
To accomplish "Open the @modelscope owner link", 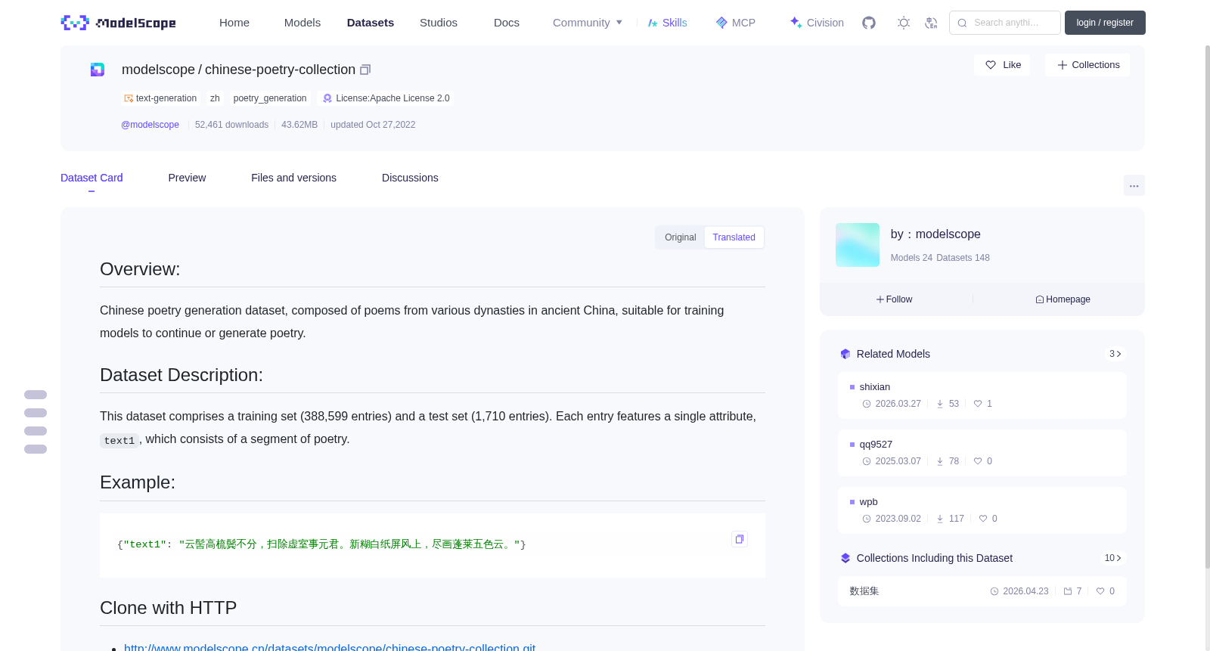I will [150, 125].
